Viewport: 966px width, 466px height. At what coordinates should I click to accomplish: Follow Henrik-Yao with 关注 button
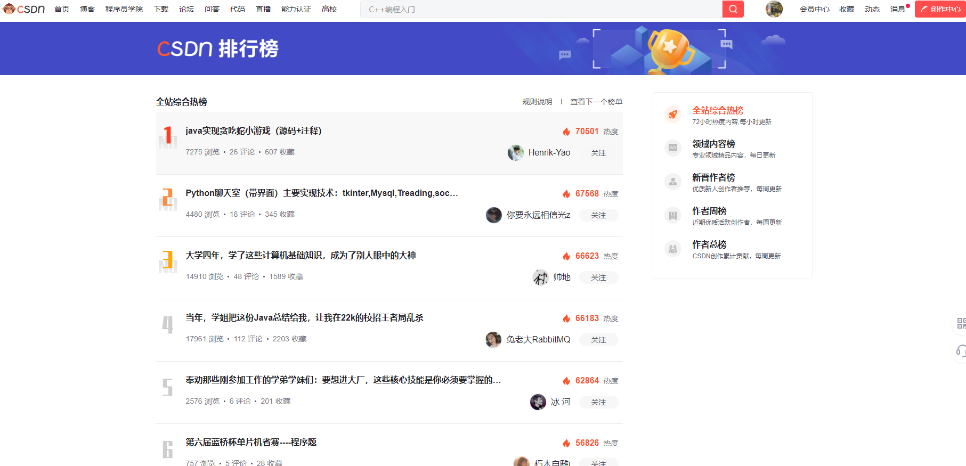pyautogui.click(x=598, y=153)
